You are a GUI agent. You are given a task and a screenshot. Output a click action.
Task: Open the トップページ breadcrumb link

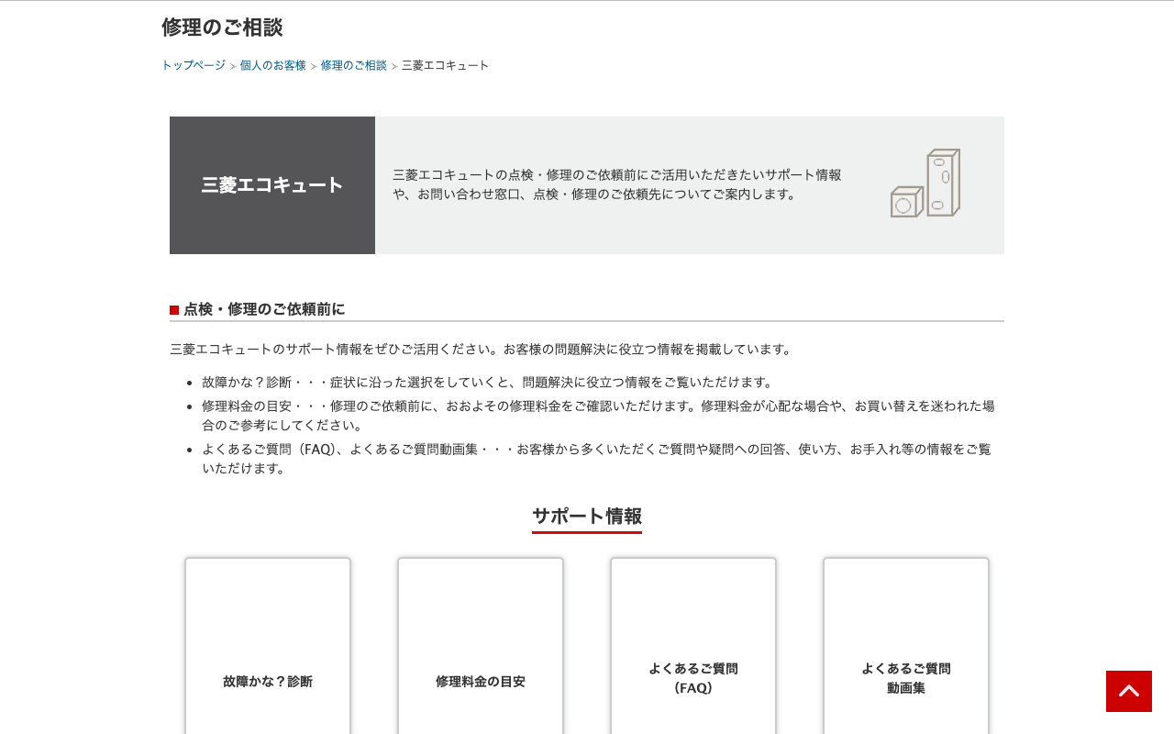tap(194, 65)
